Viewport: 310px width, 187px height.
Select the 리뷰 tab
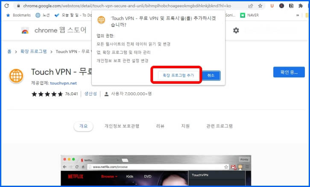click(x=160, y=126)
